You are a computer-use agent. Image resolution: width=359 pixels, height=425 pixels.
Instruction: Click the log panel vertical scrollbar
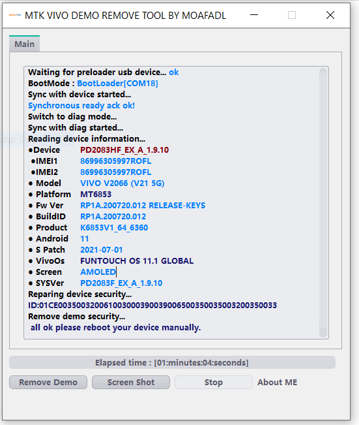pos(323,203)
